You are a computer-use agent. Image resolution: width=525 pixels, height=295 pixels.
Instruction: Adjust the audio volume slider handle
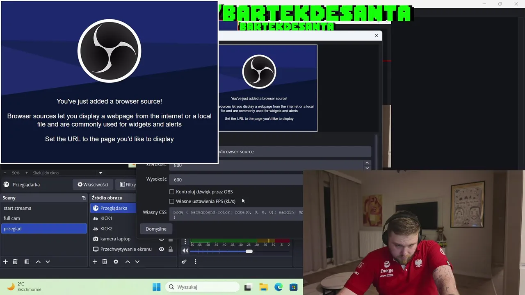(x=249, y=251)
